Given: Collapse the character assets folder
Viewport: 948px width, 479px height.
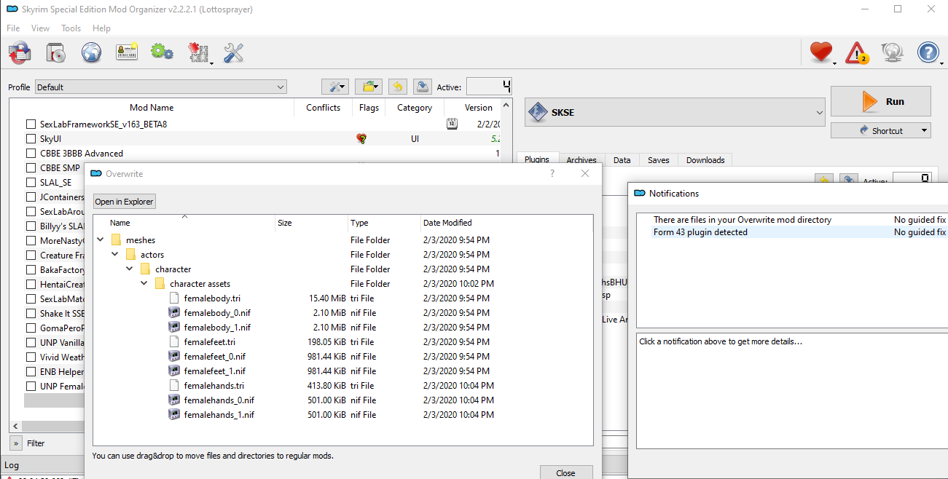Looking at the screenshot, I should click(144, 283).
